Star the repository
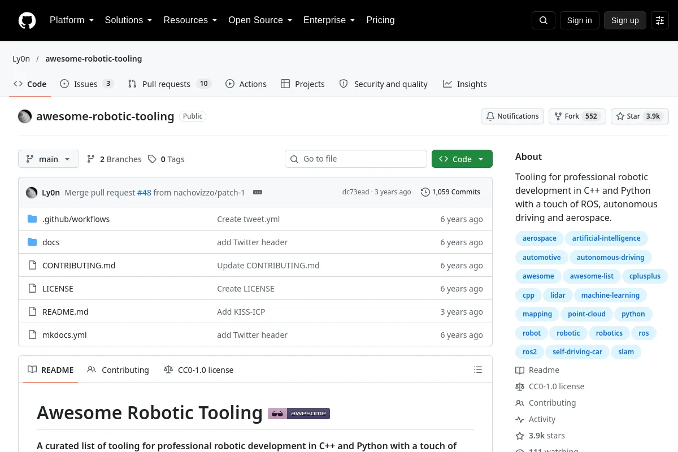678x452 pixels. click(x=640, y=116)
